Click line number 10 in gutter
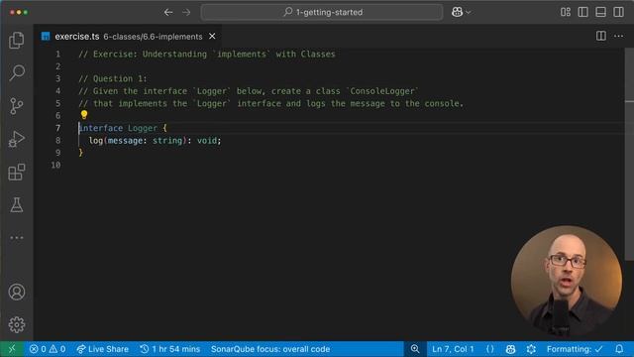Screen dimensions: 634x357 pos(55,166)
